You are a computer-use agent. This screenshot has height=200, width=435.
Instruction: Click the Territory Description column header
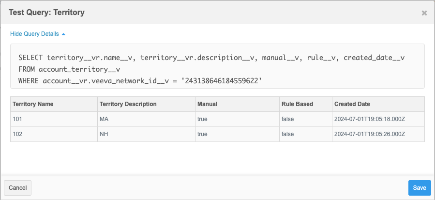[x=128, y=104]
